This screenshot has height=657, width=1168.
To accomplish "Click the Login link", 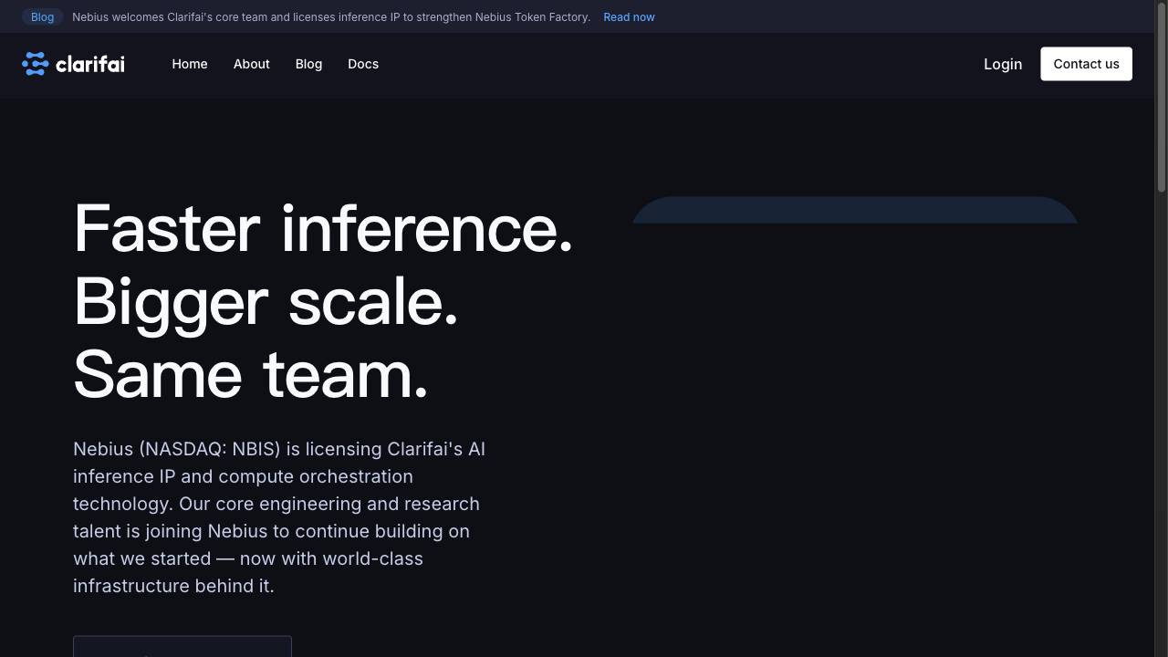I will click(x=1003, y=64).
